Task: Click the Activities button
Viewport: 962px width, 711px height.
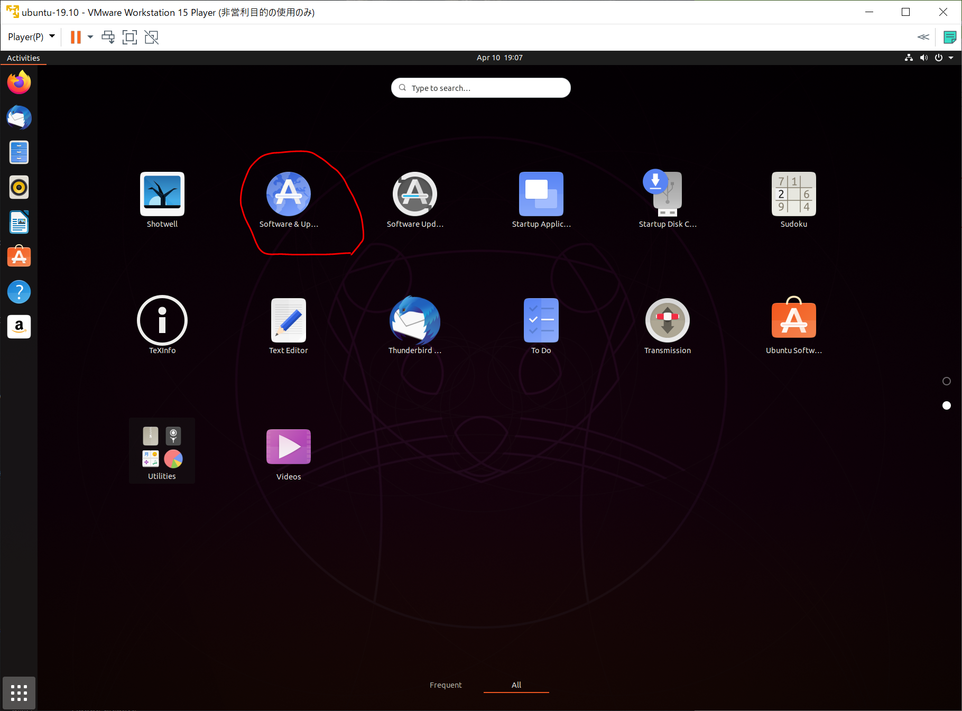Action: click(23, 58)
